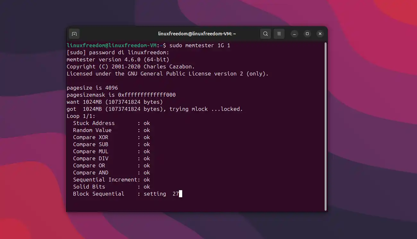Click the 'Compare MUL' test line
Viewport: 417px width, 239px height.
point(111,151)
